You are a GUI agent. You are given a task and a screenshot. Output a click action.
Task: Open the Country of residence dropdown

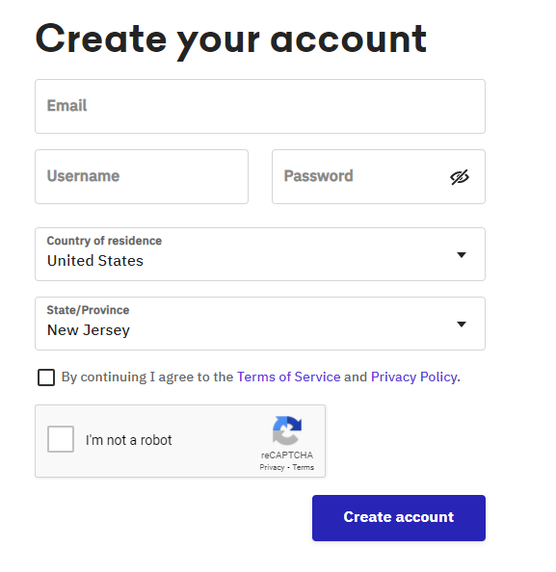click(260, 254)
